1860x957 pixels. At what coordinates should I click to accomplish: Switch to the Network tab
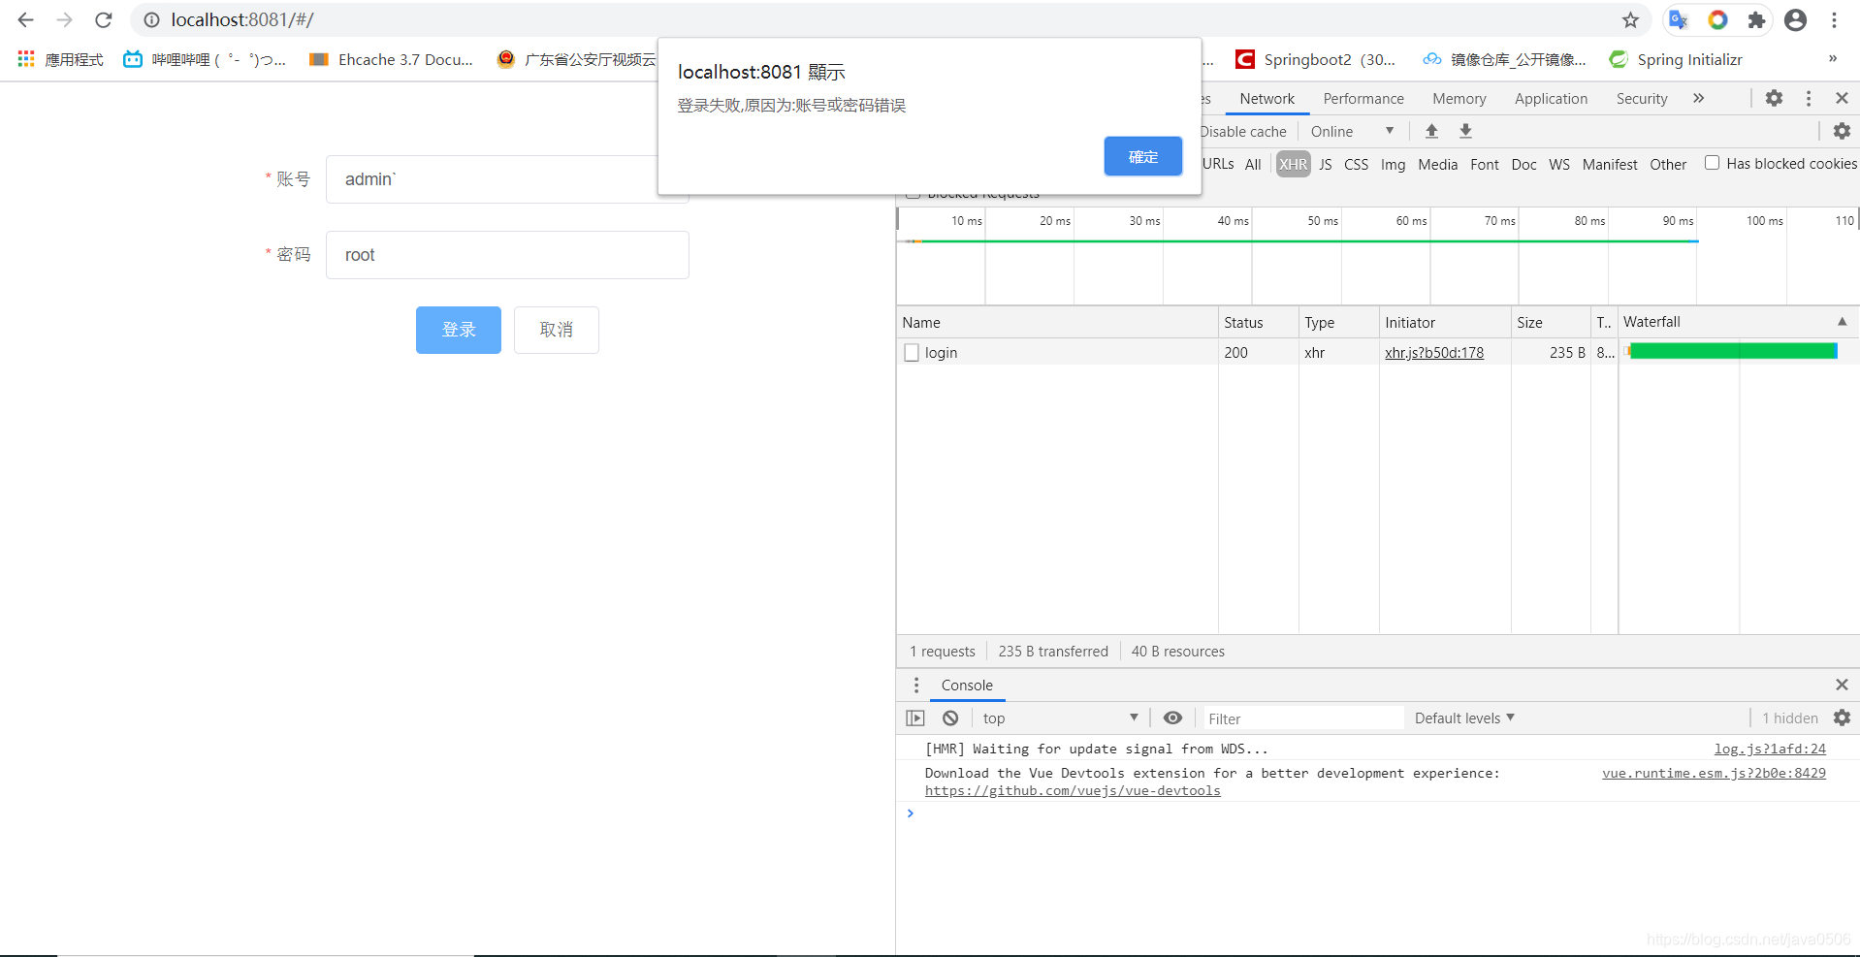pyautogui.click(x=1267, y=99)
